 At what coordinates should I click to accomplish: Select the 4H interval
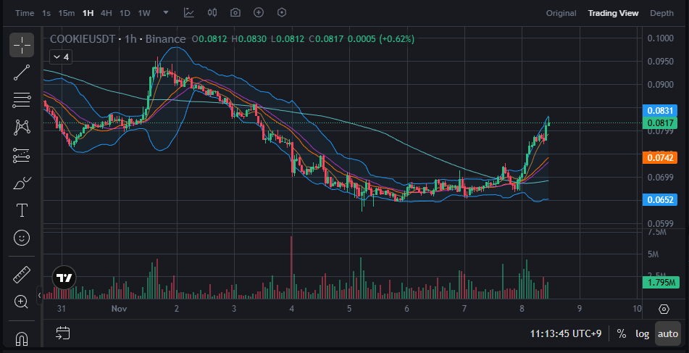click(x=106, y=13)
